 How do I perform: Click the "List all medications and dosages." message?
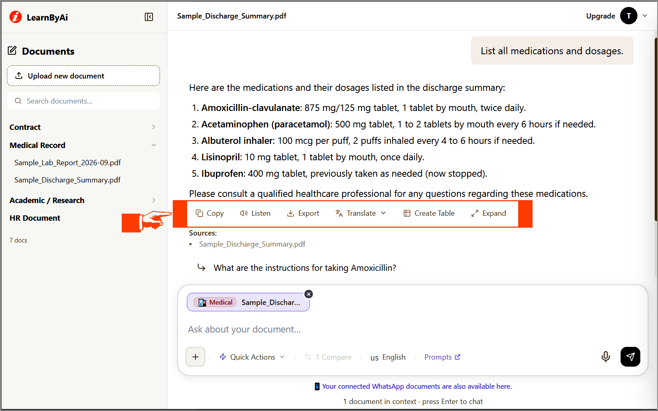[x=552, y=51]
